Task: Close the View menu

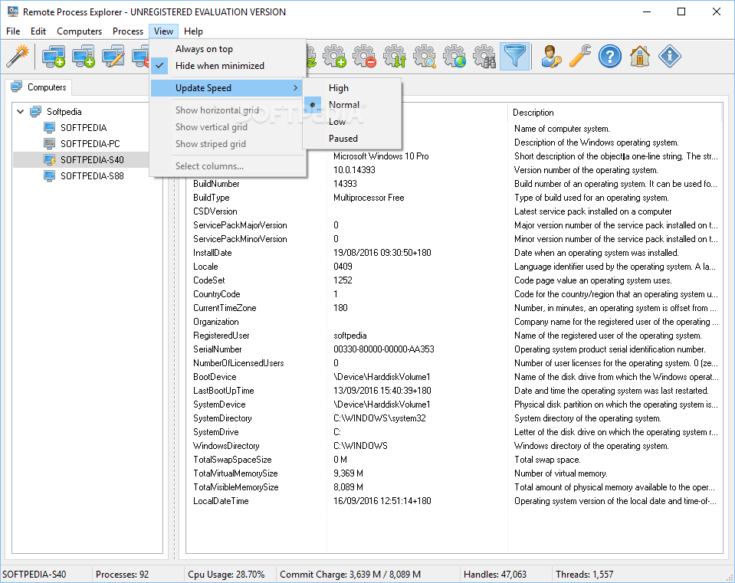Action: click(x=163, y=31)
